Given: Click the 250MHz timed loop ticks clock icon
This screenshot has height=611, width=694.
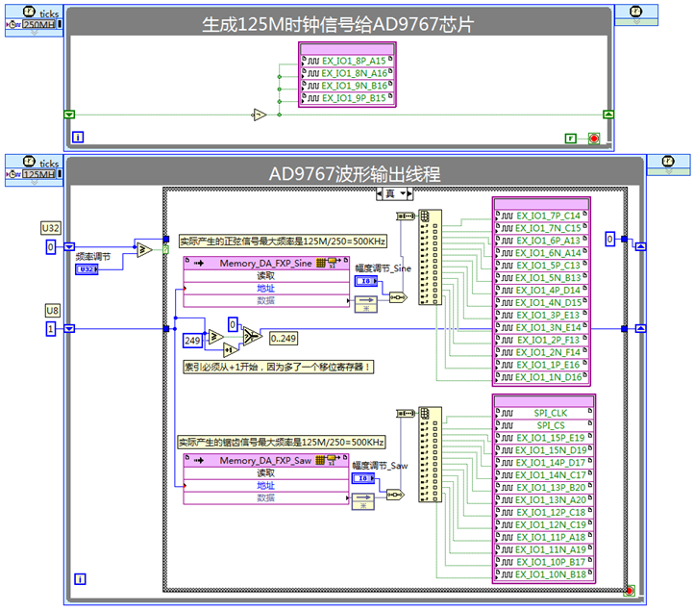Looking at the screenshot, I should (x=29, y=12).
